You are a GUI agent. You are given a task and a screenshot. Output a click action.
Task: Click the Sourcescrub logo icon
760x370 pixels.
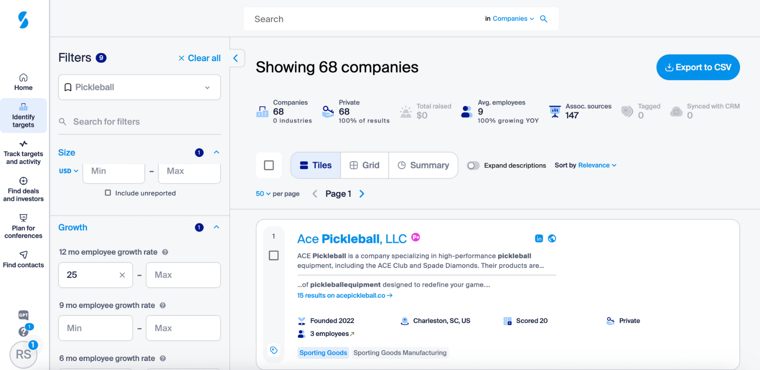[x=23, y=20]
